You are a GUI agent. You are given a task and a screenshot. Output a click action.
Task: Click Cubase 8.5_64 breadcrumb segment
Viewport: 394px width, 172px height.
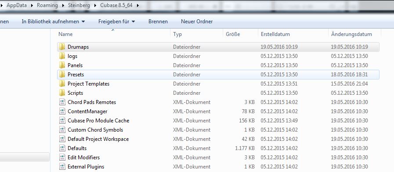[116, 5]
